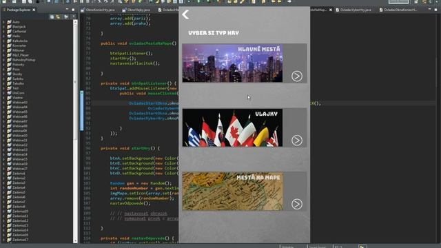The width and height of the screenshot is (441, 248).
Task: Open Package Explorer view menu dropdown
Action: [x=74, y=17]
